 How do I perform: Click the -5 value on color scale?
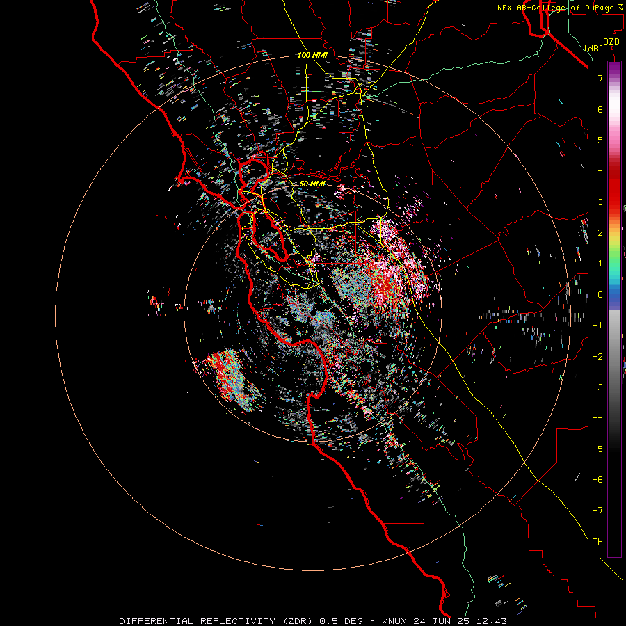(597, 449)
